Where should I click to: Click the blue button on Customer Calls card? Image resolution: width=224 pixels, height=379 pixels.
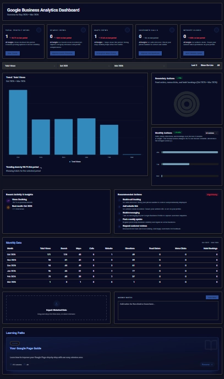150,53
